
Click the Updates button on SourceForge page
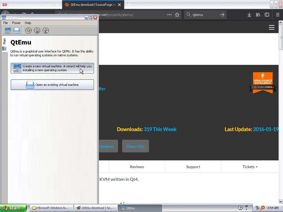108,146
